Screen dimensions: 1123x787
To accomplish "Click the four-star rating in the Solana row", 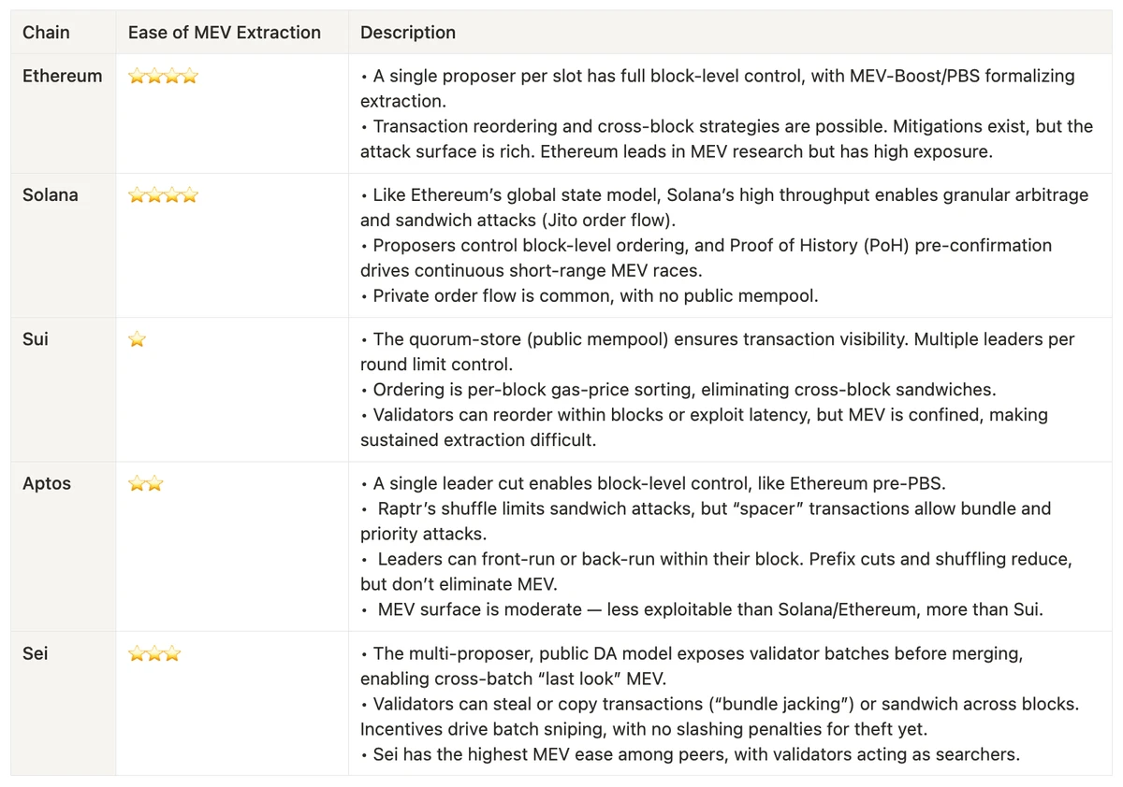I will coord(163,195).
